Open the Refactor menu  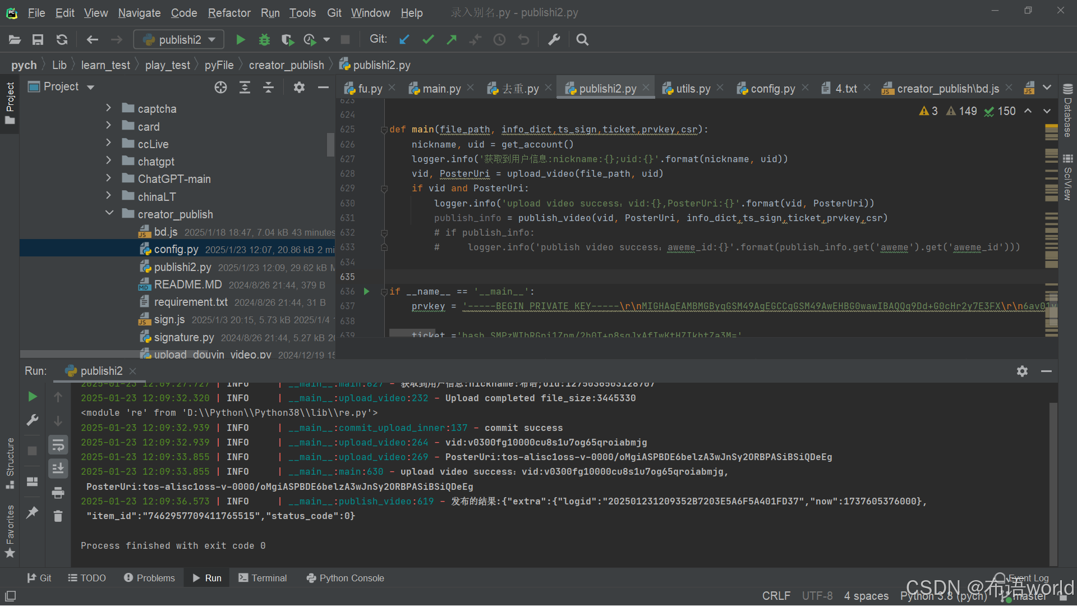pyautogui.click(x=229, y=13)
